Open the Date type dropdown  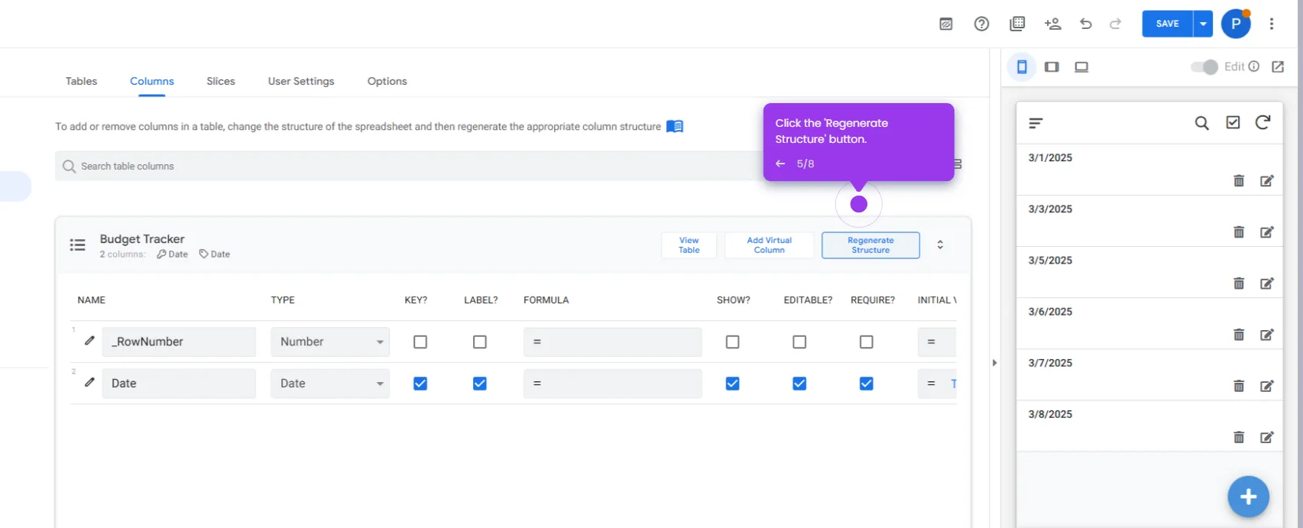[x=330, y=384]
